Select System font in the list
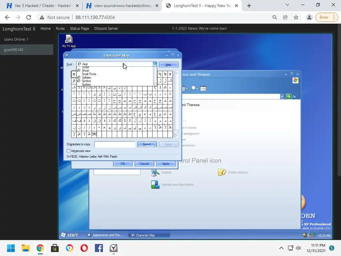This screenshot has height=256, width=341. tap(86, 84)
